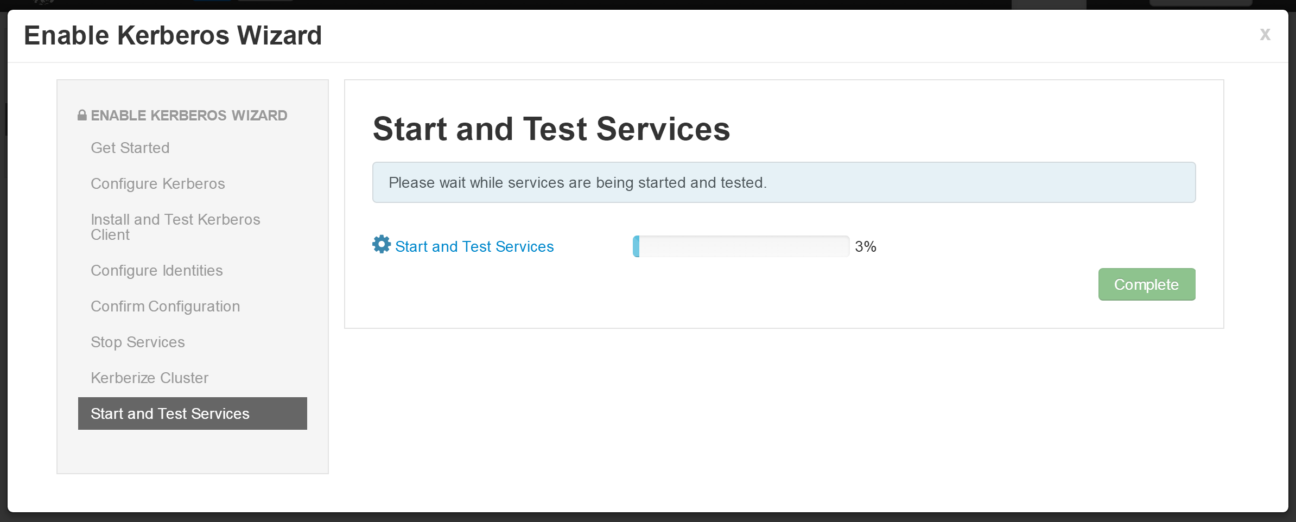Click the green Complete button
The width and height of the screenshot is (1296, 522).
click(x=1147, y=284)
